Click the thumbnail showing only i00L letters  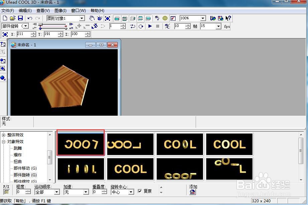coord(81,169)
